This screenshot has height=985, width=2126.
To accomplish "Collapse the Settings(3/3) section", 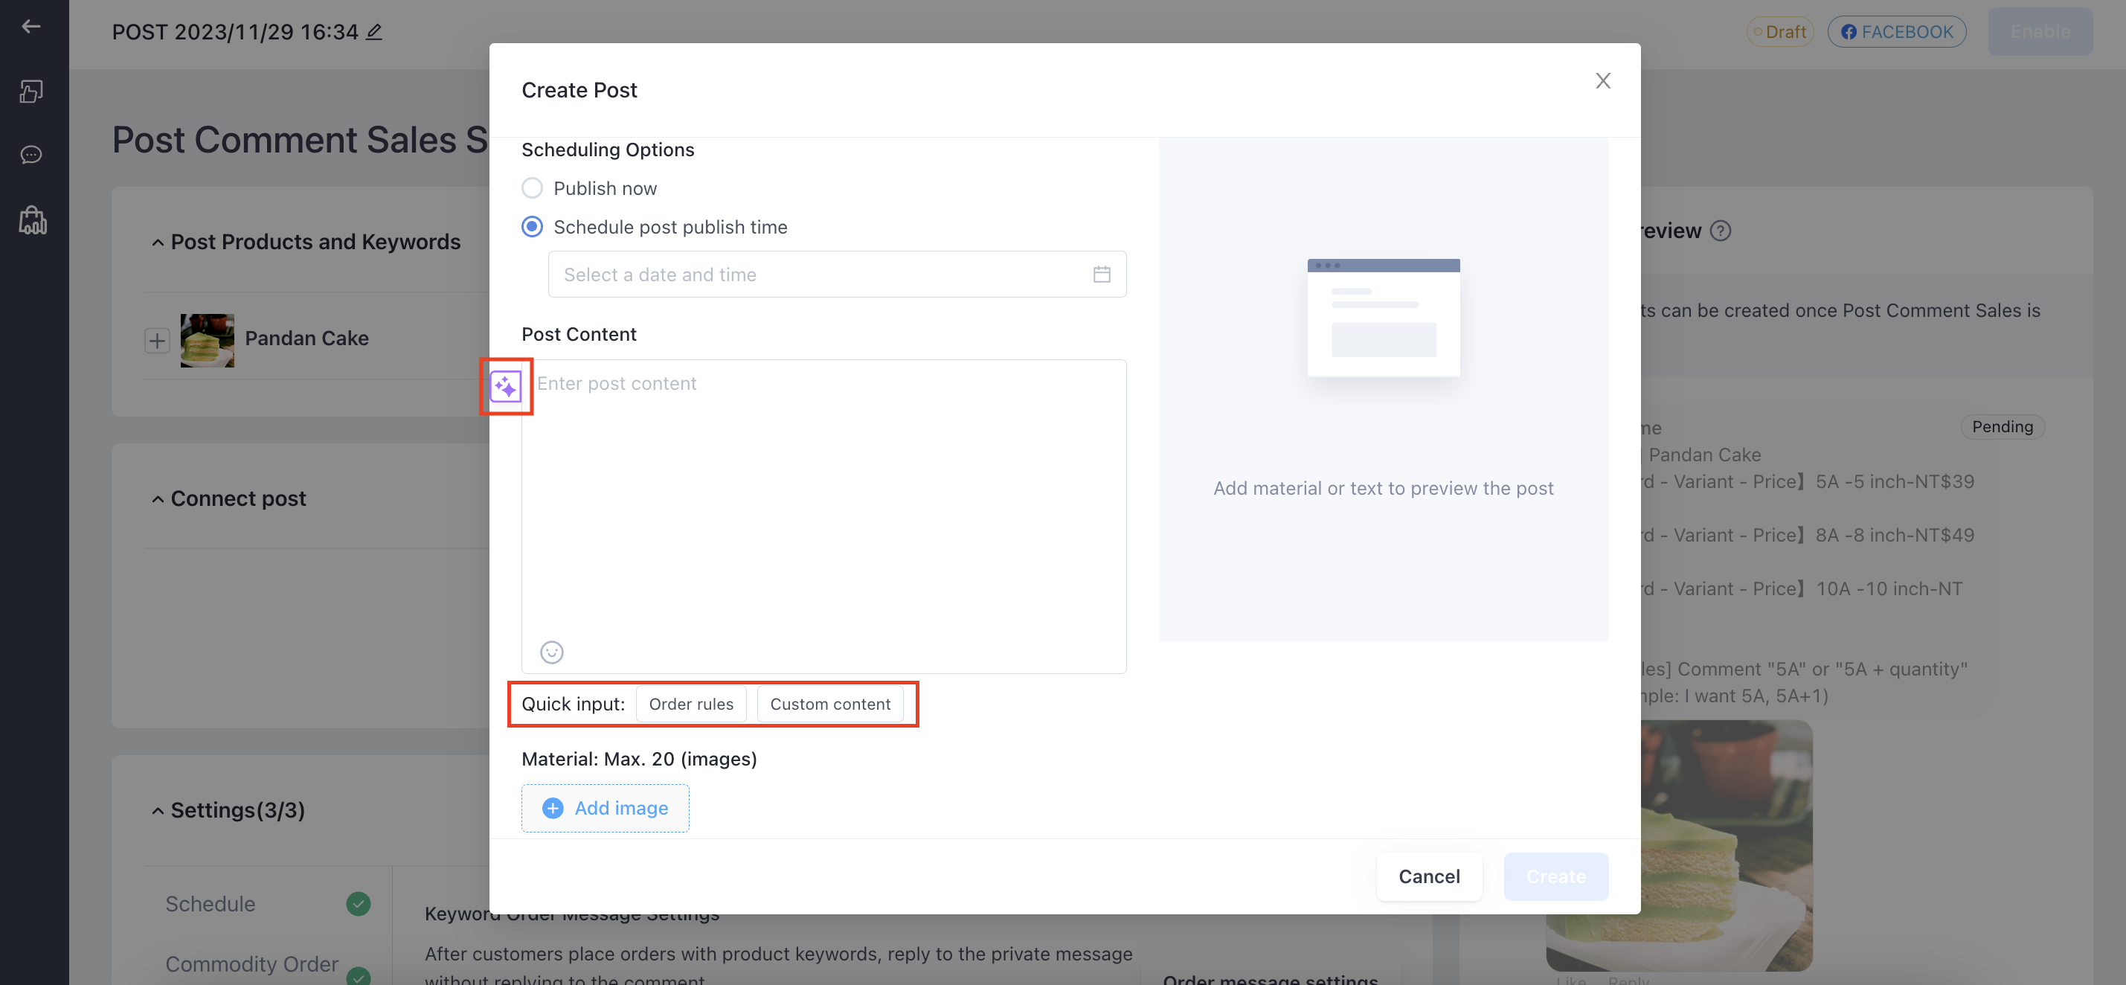I will [x=158, y=811].
